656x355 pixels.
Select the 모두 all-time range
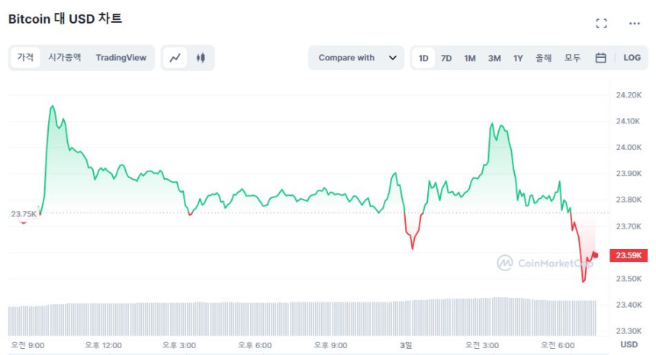572,58
